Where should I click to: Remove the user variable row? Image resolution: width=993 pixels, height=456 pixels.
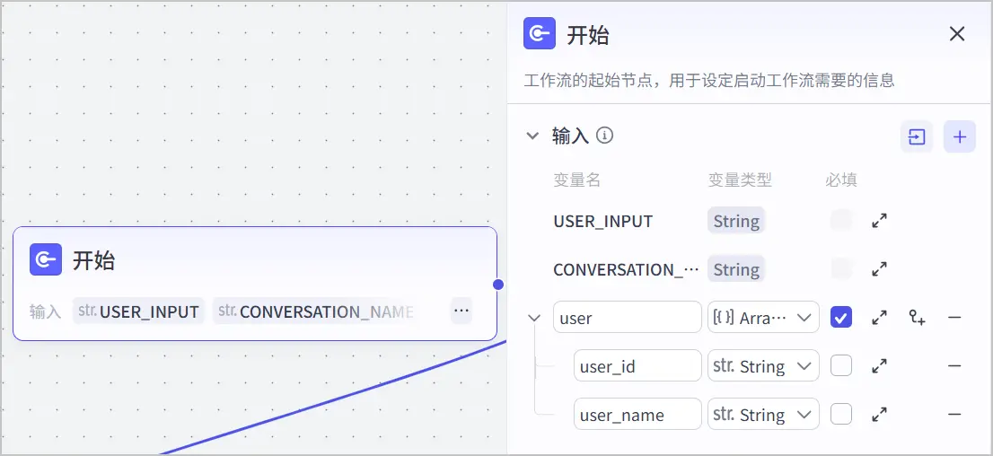click(x=954, y=317)
